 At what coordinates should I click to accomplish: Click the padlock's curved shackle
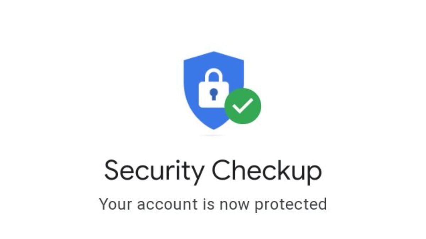(x=213, y=75)
